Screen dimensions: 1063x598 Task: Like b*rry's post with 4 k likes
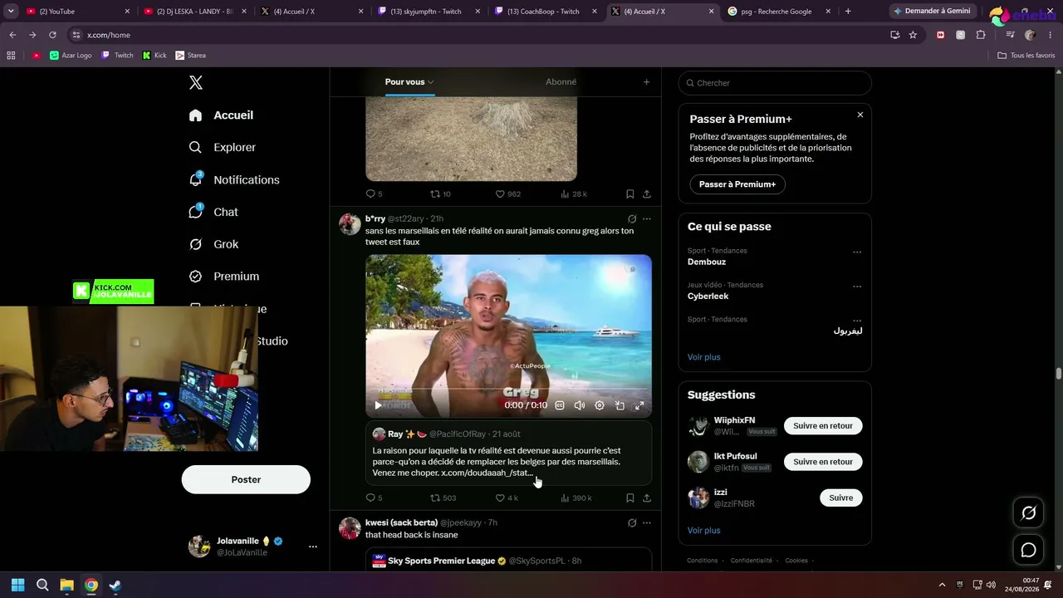pyautogui.click(x=507, y=498)
